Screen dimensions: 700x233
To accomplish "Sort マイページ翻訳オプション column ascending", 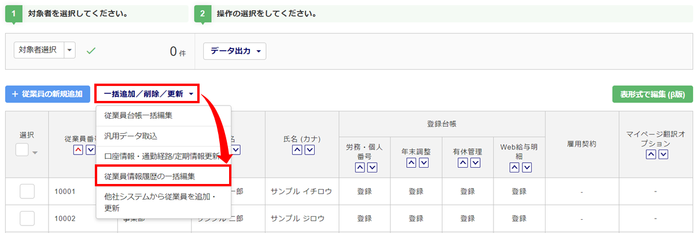I will tap(651, 154).
